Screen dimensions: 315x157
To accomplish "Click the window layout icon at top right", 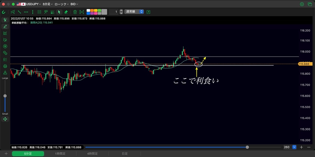I will [x=310, y=4].
